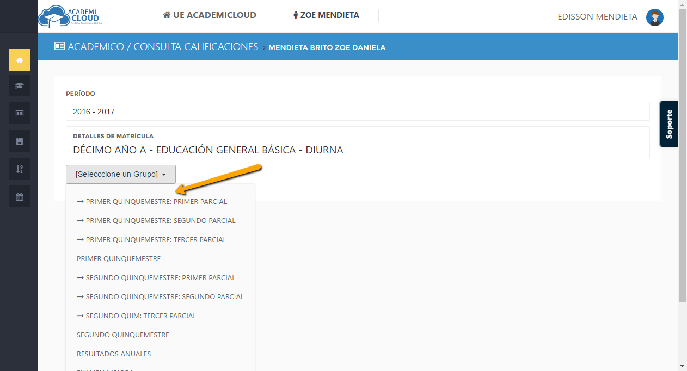Click the AcademiCloud logo

[x=70, y=16]
